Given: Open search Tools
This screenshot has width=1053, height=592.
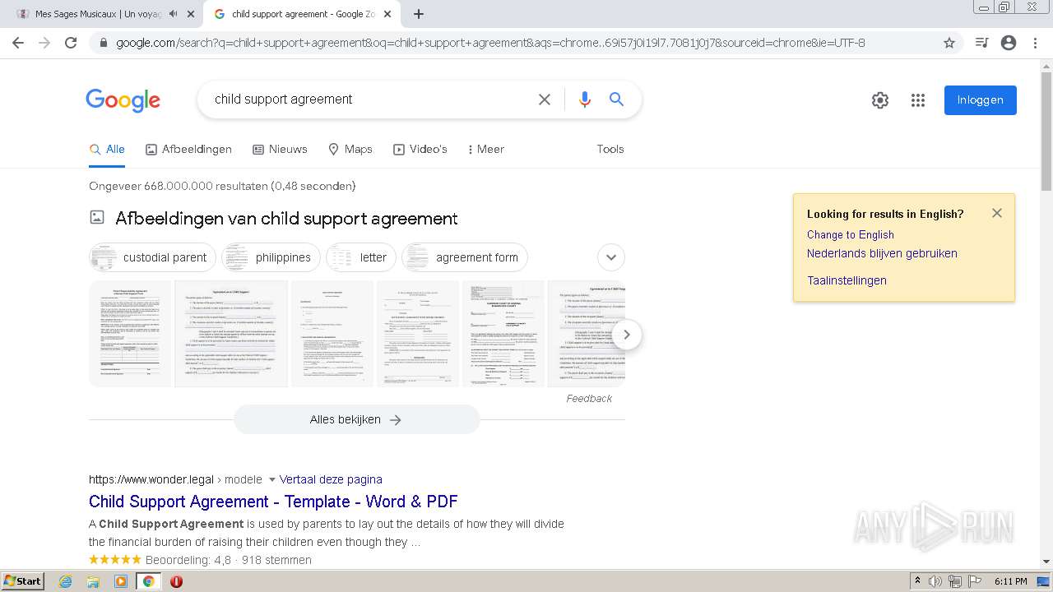Looking at the screenshot, I should (x=610, y=149).
